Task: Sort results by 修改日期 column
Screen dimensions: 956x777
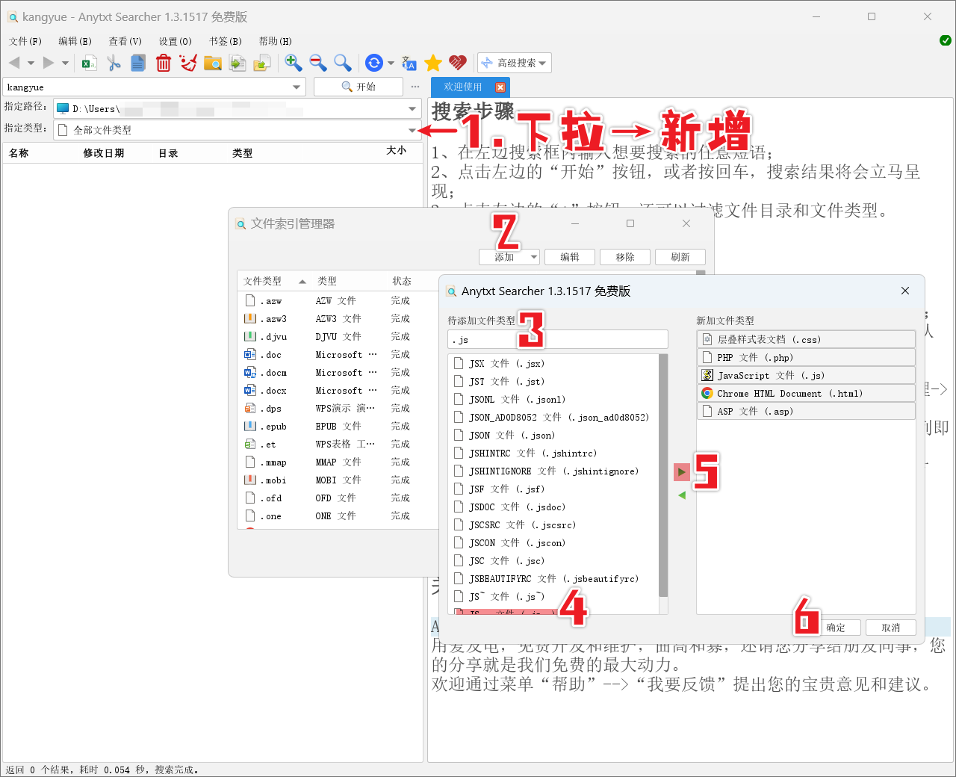Action: (104, 153)
